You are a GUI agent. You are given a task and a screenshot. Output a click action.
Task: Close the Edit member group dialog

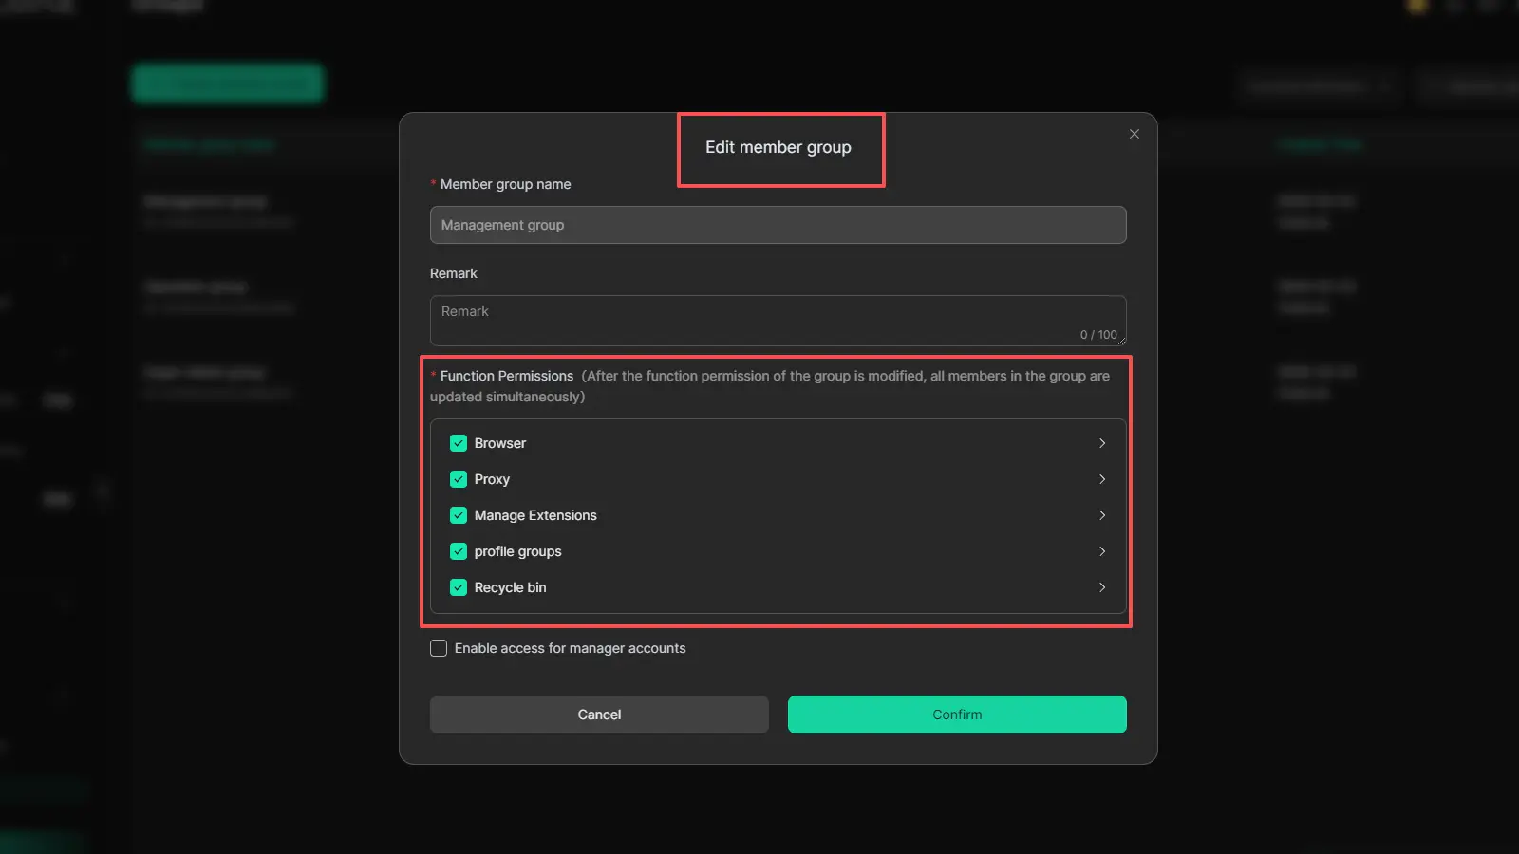[x=1134, y=134]
